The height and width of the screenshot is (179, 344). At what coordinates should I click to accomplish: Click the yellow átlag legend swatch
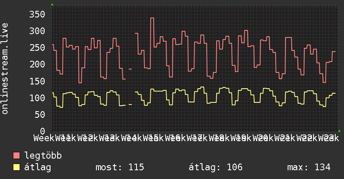click(17, 167)
